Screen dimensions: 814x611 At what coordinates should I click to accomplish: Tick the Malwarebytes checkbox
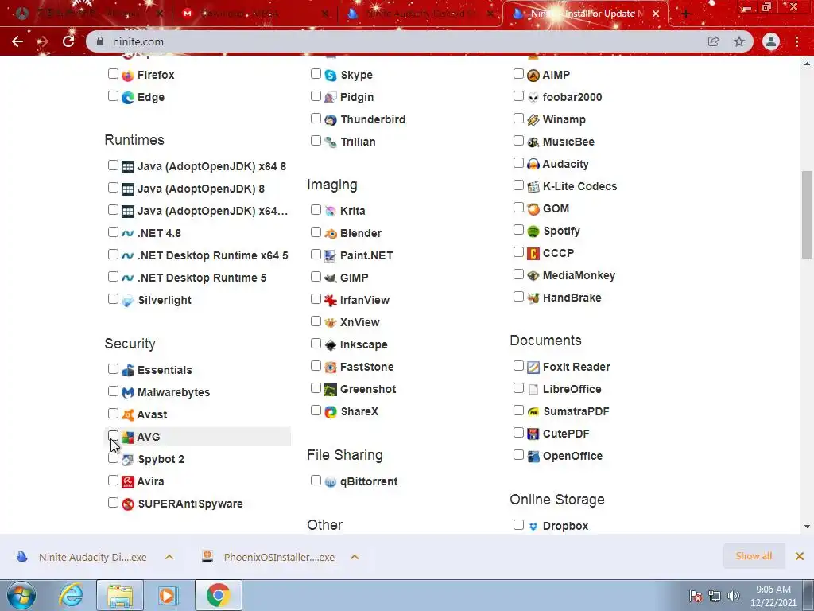(113, 391)
